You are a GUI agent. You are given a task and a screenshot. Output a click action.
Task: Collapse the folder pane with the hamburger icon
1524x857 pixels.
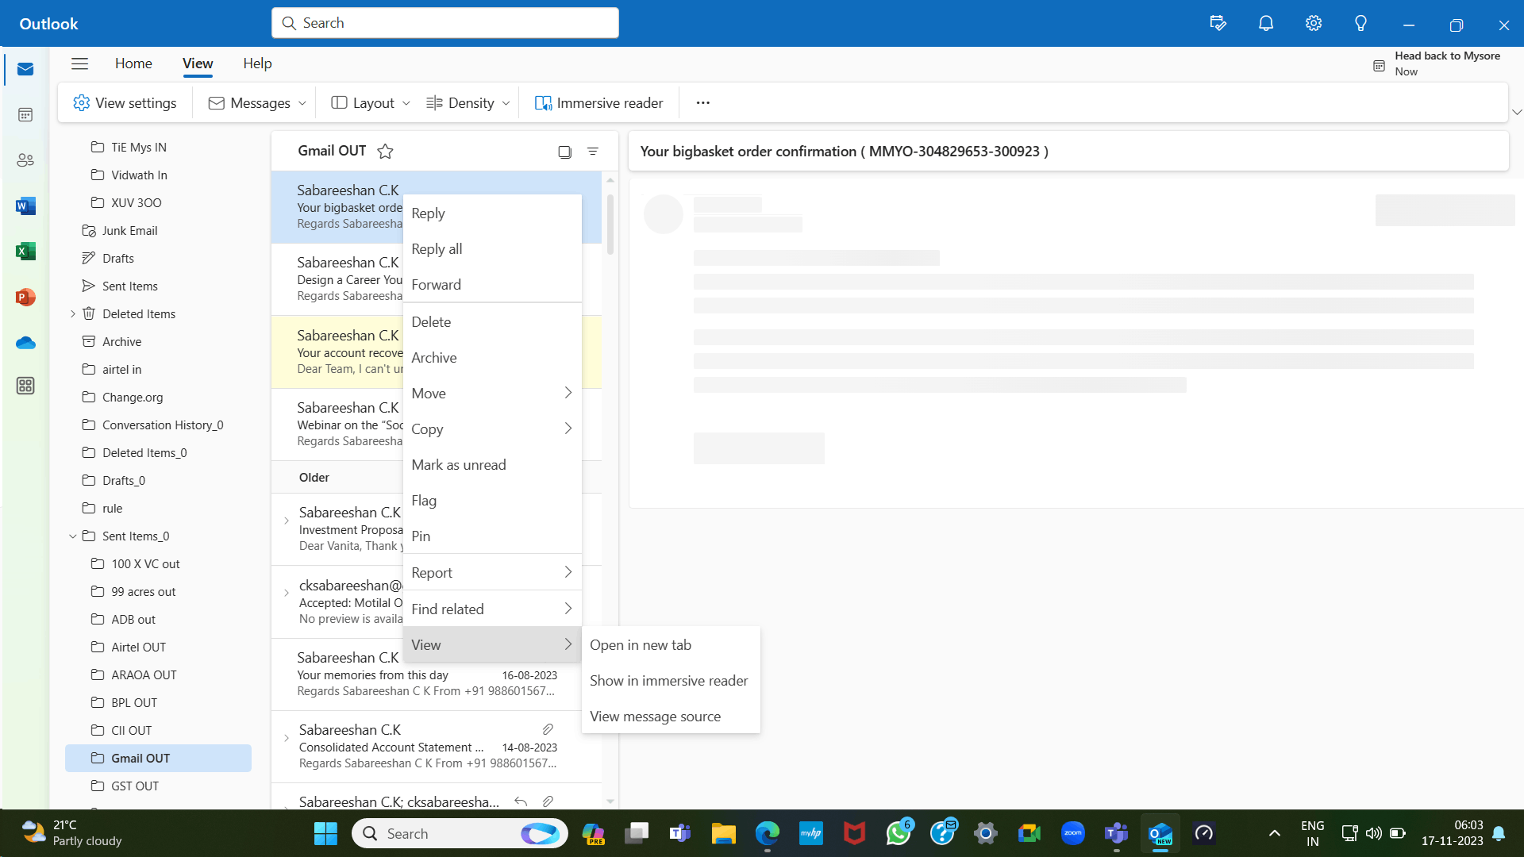pyautogui.click(x=79, y=63)
